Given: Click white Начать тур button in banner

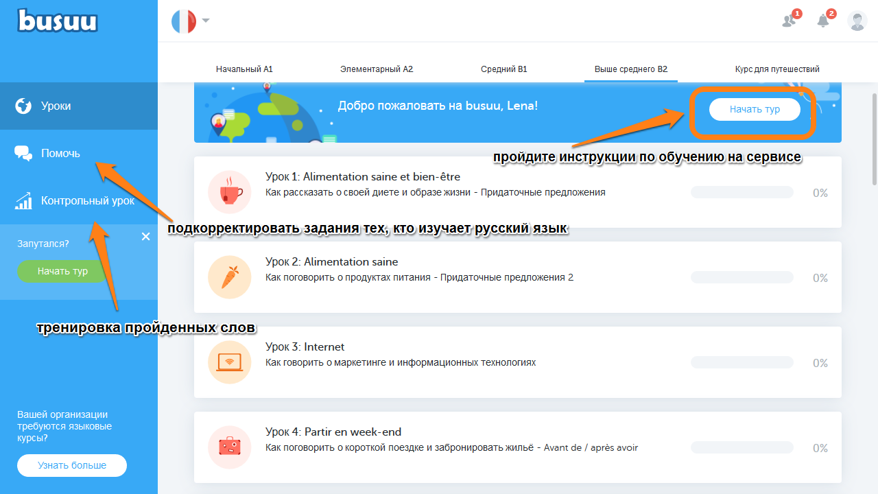Looking at the screenshot, I should pos(754,110).
